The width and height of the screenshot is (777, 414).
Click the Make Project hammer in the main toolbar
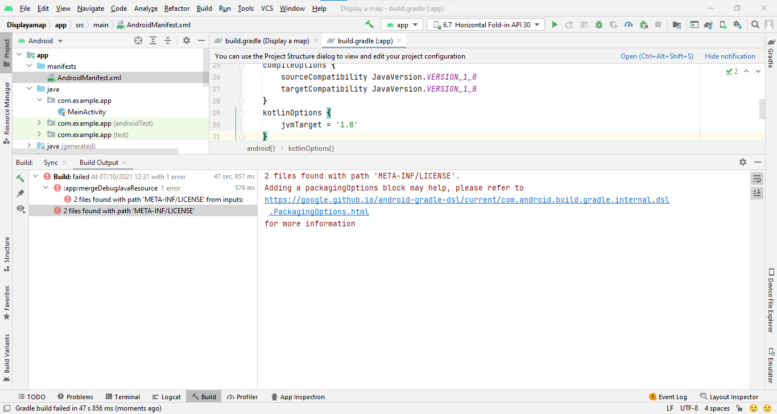tap(370, 24)
